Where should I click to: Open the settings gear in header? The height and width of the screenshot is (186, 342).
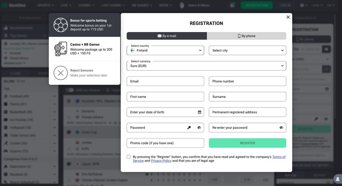pos(302,5)
